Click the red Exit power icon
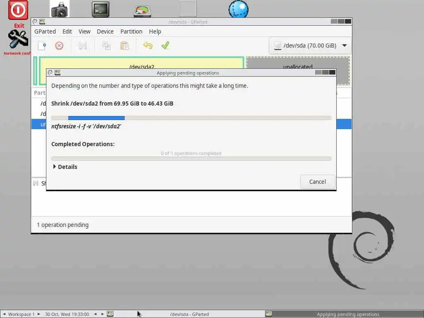This screenshot has width=424, height=318. pos(18,10)
